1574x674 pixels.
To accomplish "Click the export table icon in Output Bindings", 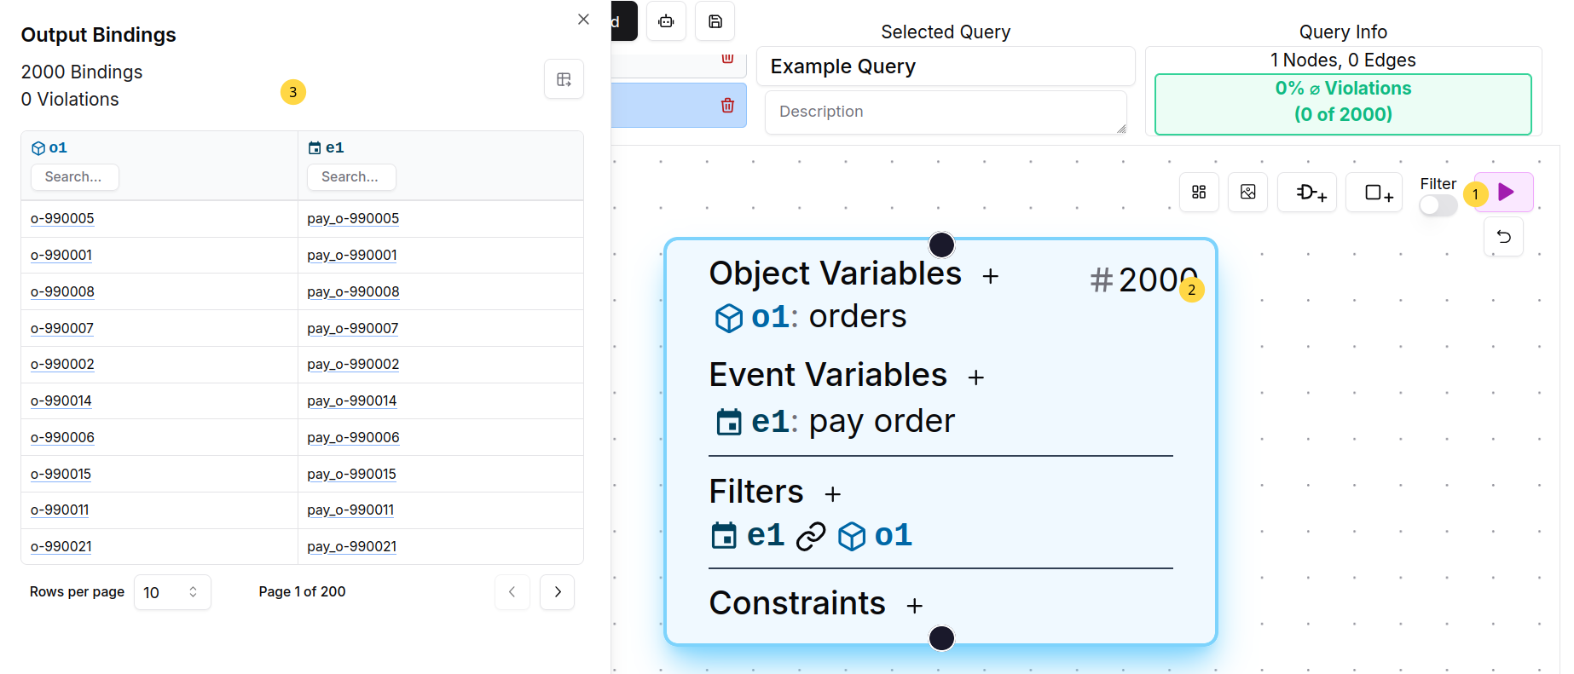I will 564,79.
